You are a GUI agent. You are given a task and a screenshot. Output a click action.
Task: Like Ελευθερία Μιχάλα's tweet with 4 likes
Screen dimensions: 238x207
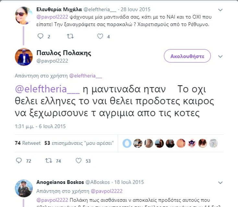click(100, 37)
